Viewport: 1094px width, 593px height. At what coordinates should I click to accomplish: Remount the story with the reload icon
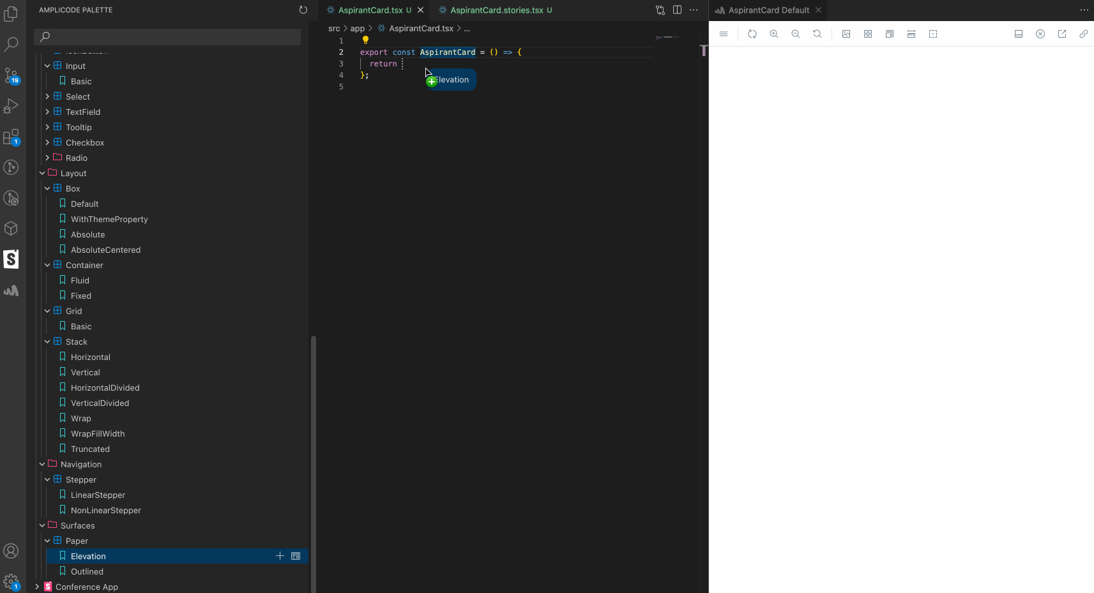click(x=752, y=34)
